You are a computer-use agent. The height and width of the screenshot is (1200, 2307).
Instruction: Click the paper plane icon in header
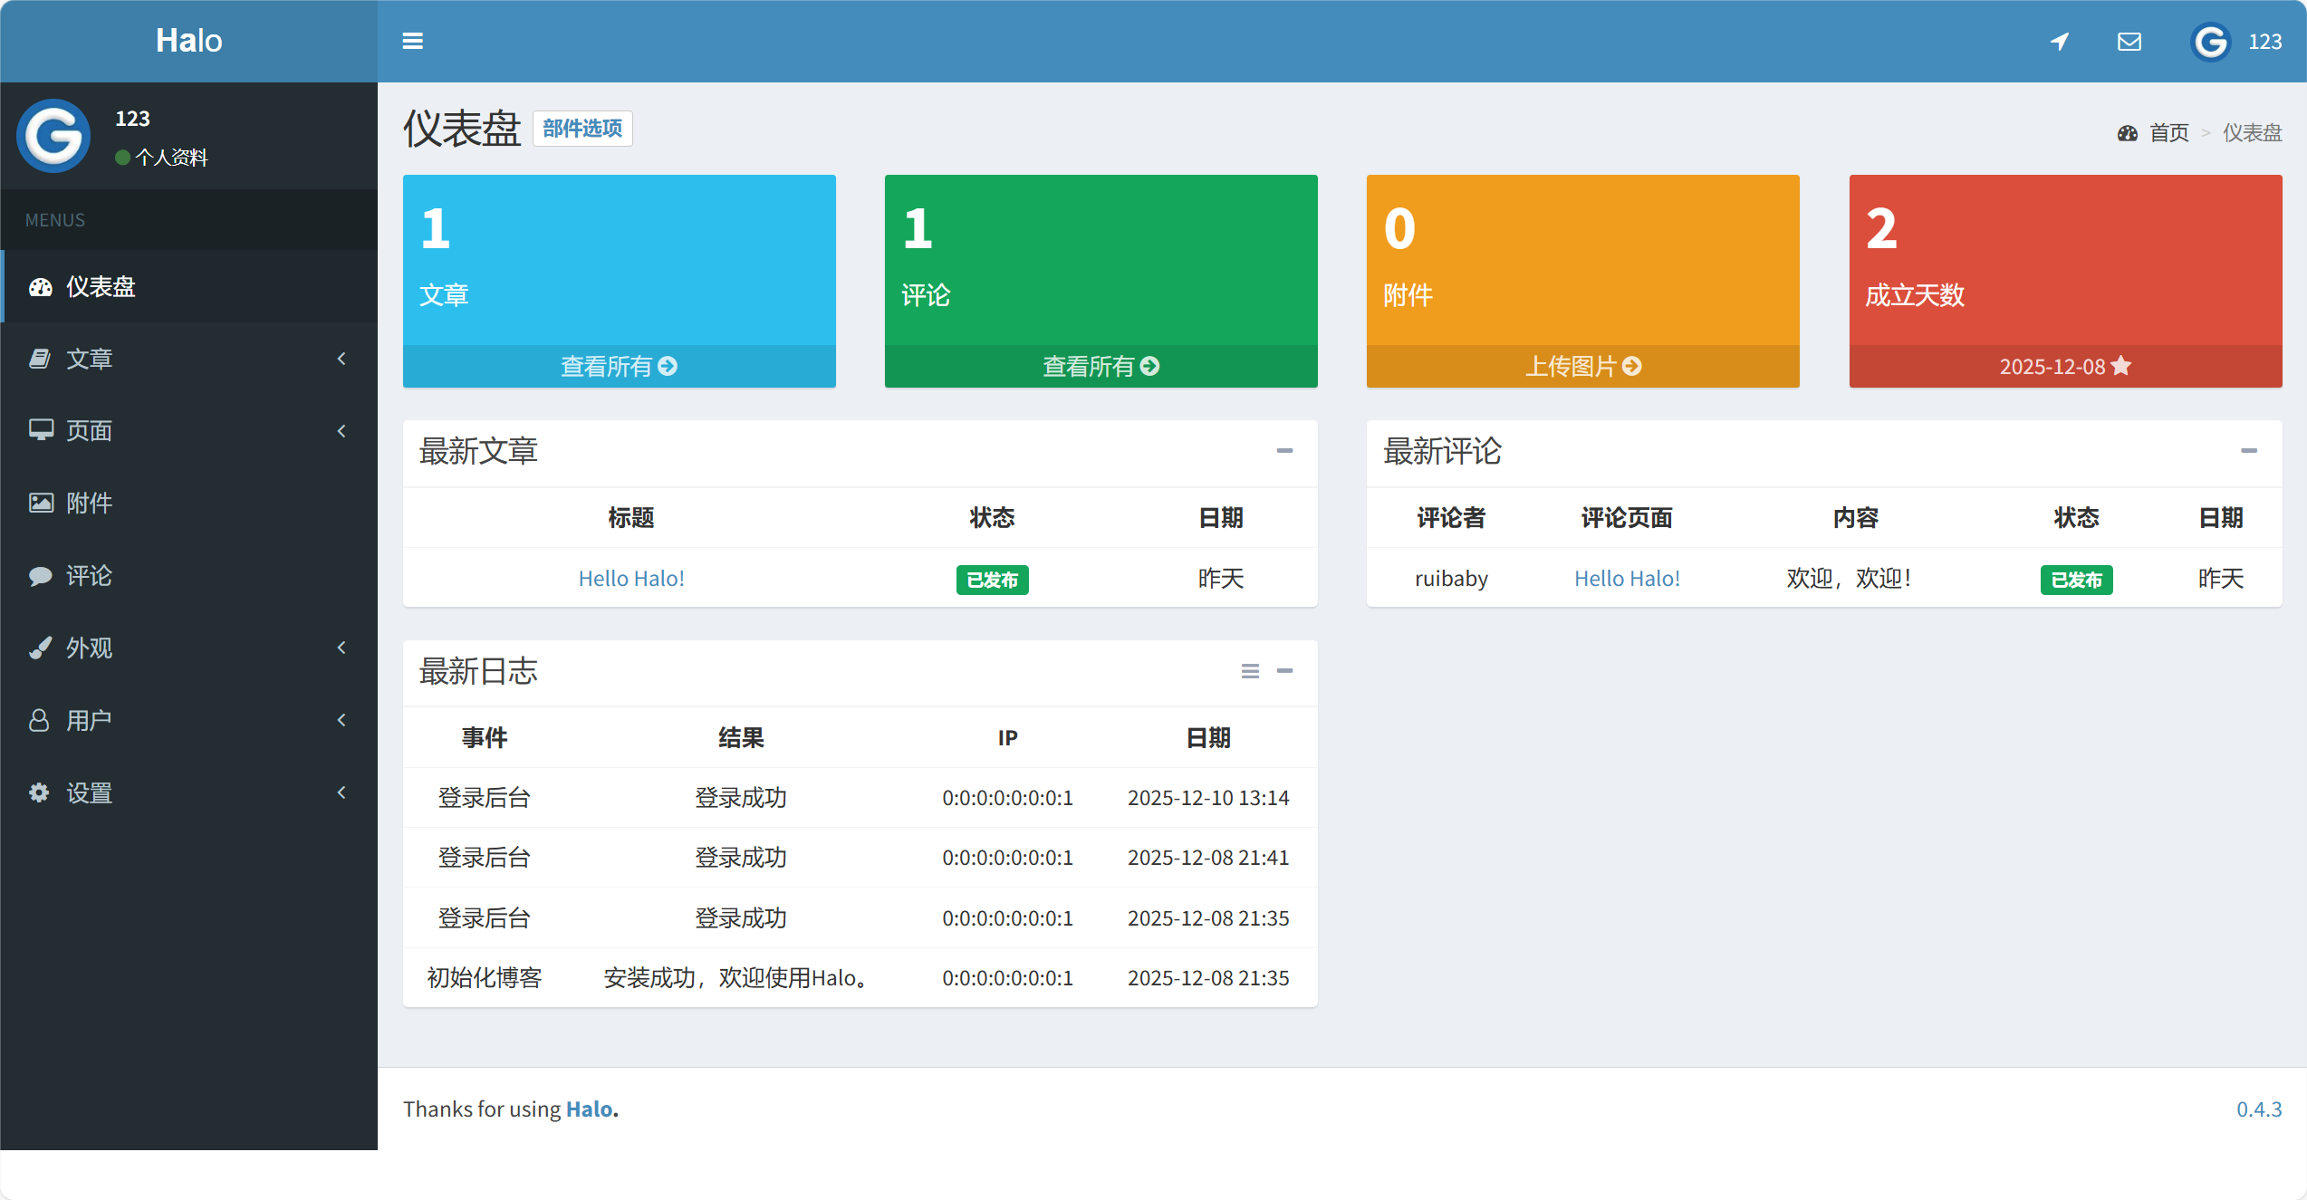coord(2060,41)
